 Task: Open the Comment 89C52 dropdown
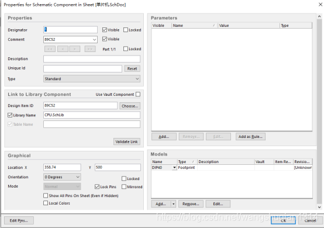pyautogui.click(x=94, y=39)
